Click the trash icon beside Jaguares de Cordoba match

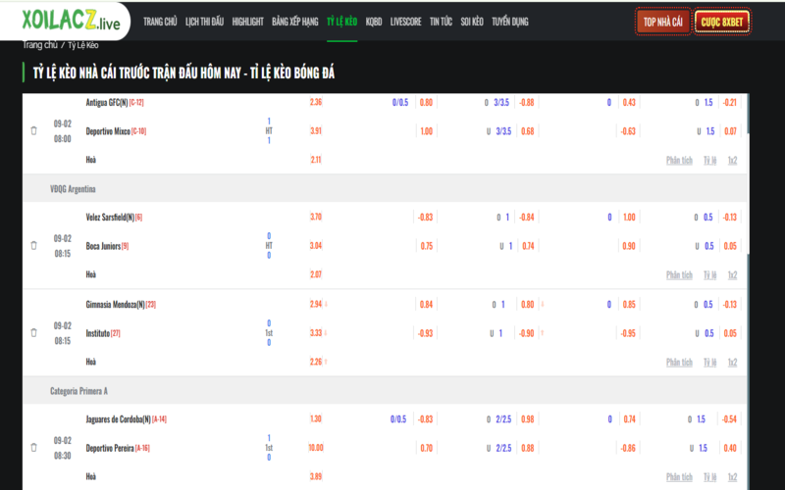(33, 447)
